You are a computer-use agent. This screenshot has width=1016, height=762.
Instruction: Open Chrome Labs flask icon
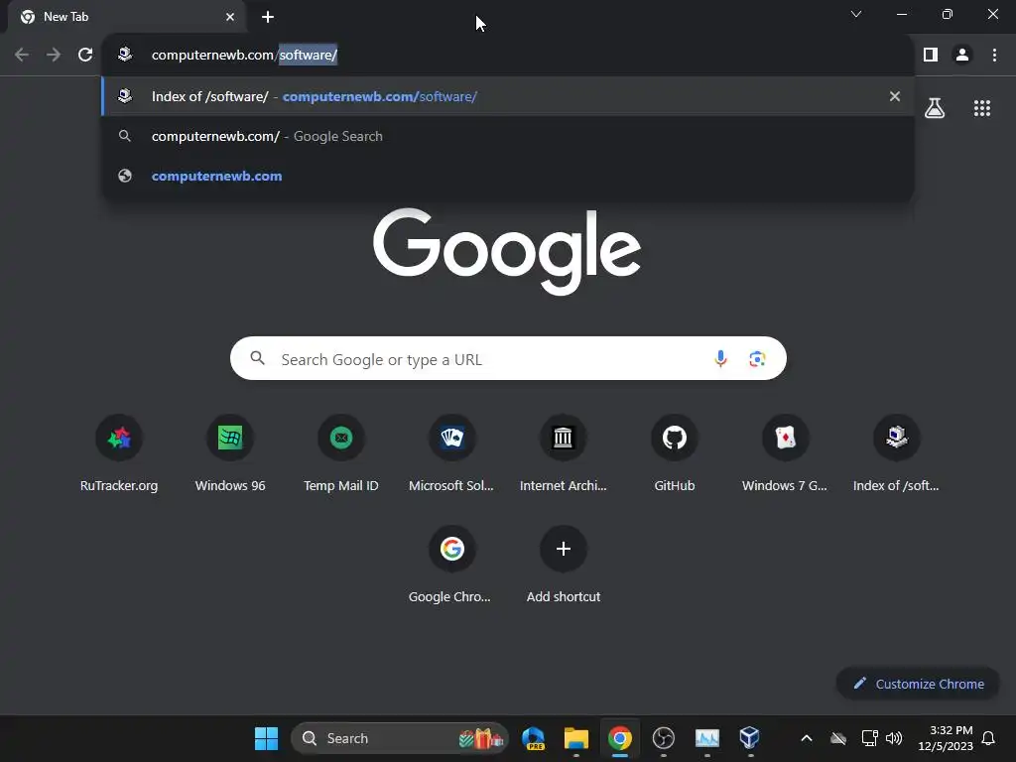click(935, 107)
